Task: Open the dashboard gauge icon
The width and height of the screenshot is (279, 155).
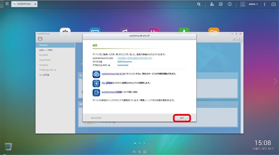Action: point(274,4)
